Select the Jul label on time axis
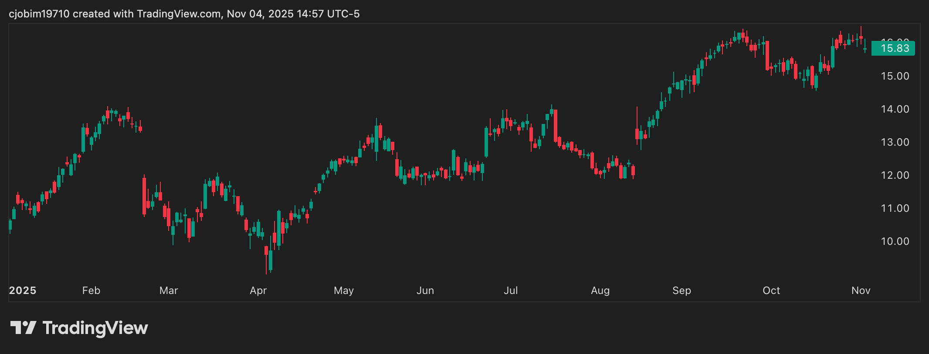929x354 pixels. pos(511,291)
